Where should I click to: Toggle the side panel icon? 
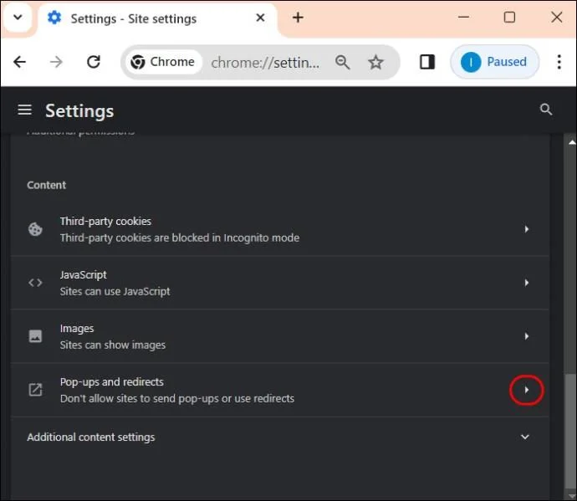click(426, 62)
